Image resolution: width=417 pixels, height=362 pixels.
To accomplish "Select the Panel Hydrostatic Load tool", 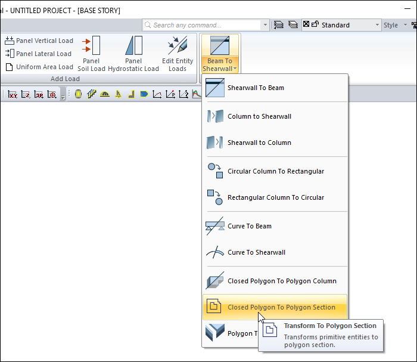I will (x=133, y=54).
